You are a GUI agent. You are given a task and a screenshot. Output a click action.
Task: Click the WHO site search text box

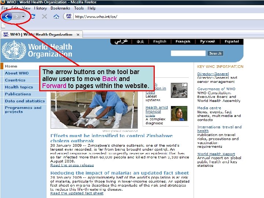(188, 53)
